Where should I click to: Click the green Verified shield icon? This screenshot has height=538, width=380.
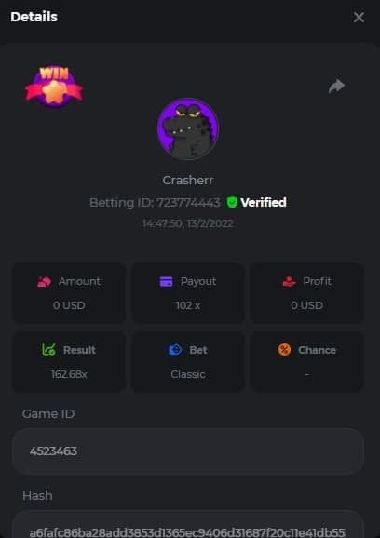point(232,202)
